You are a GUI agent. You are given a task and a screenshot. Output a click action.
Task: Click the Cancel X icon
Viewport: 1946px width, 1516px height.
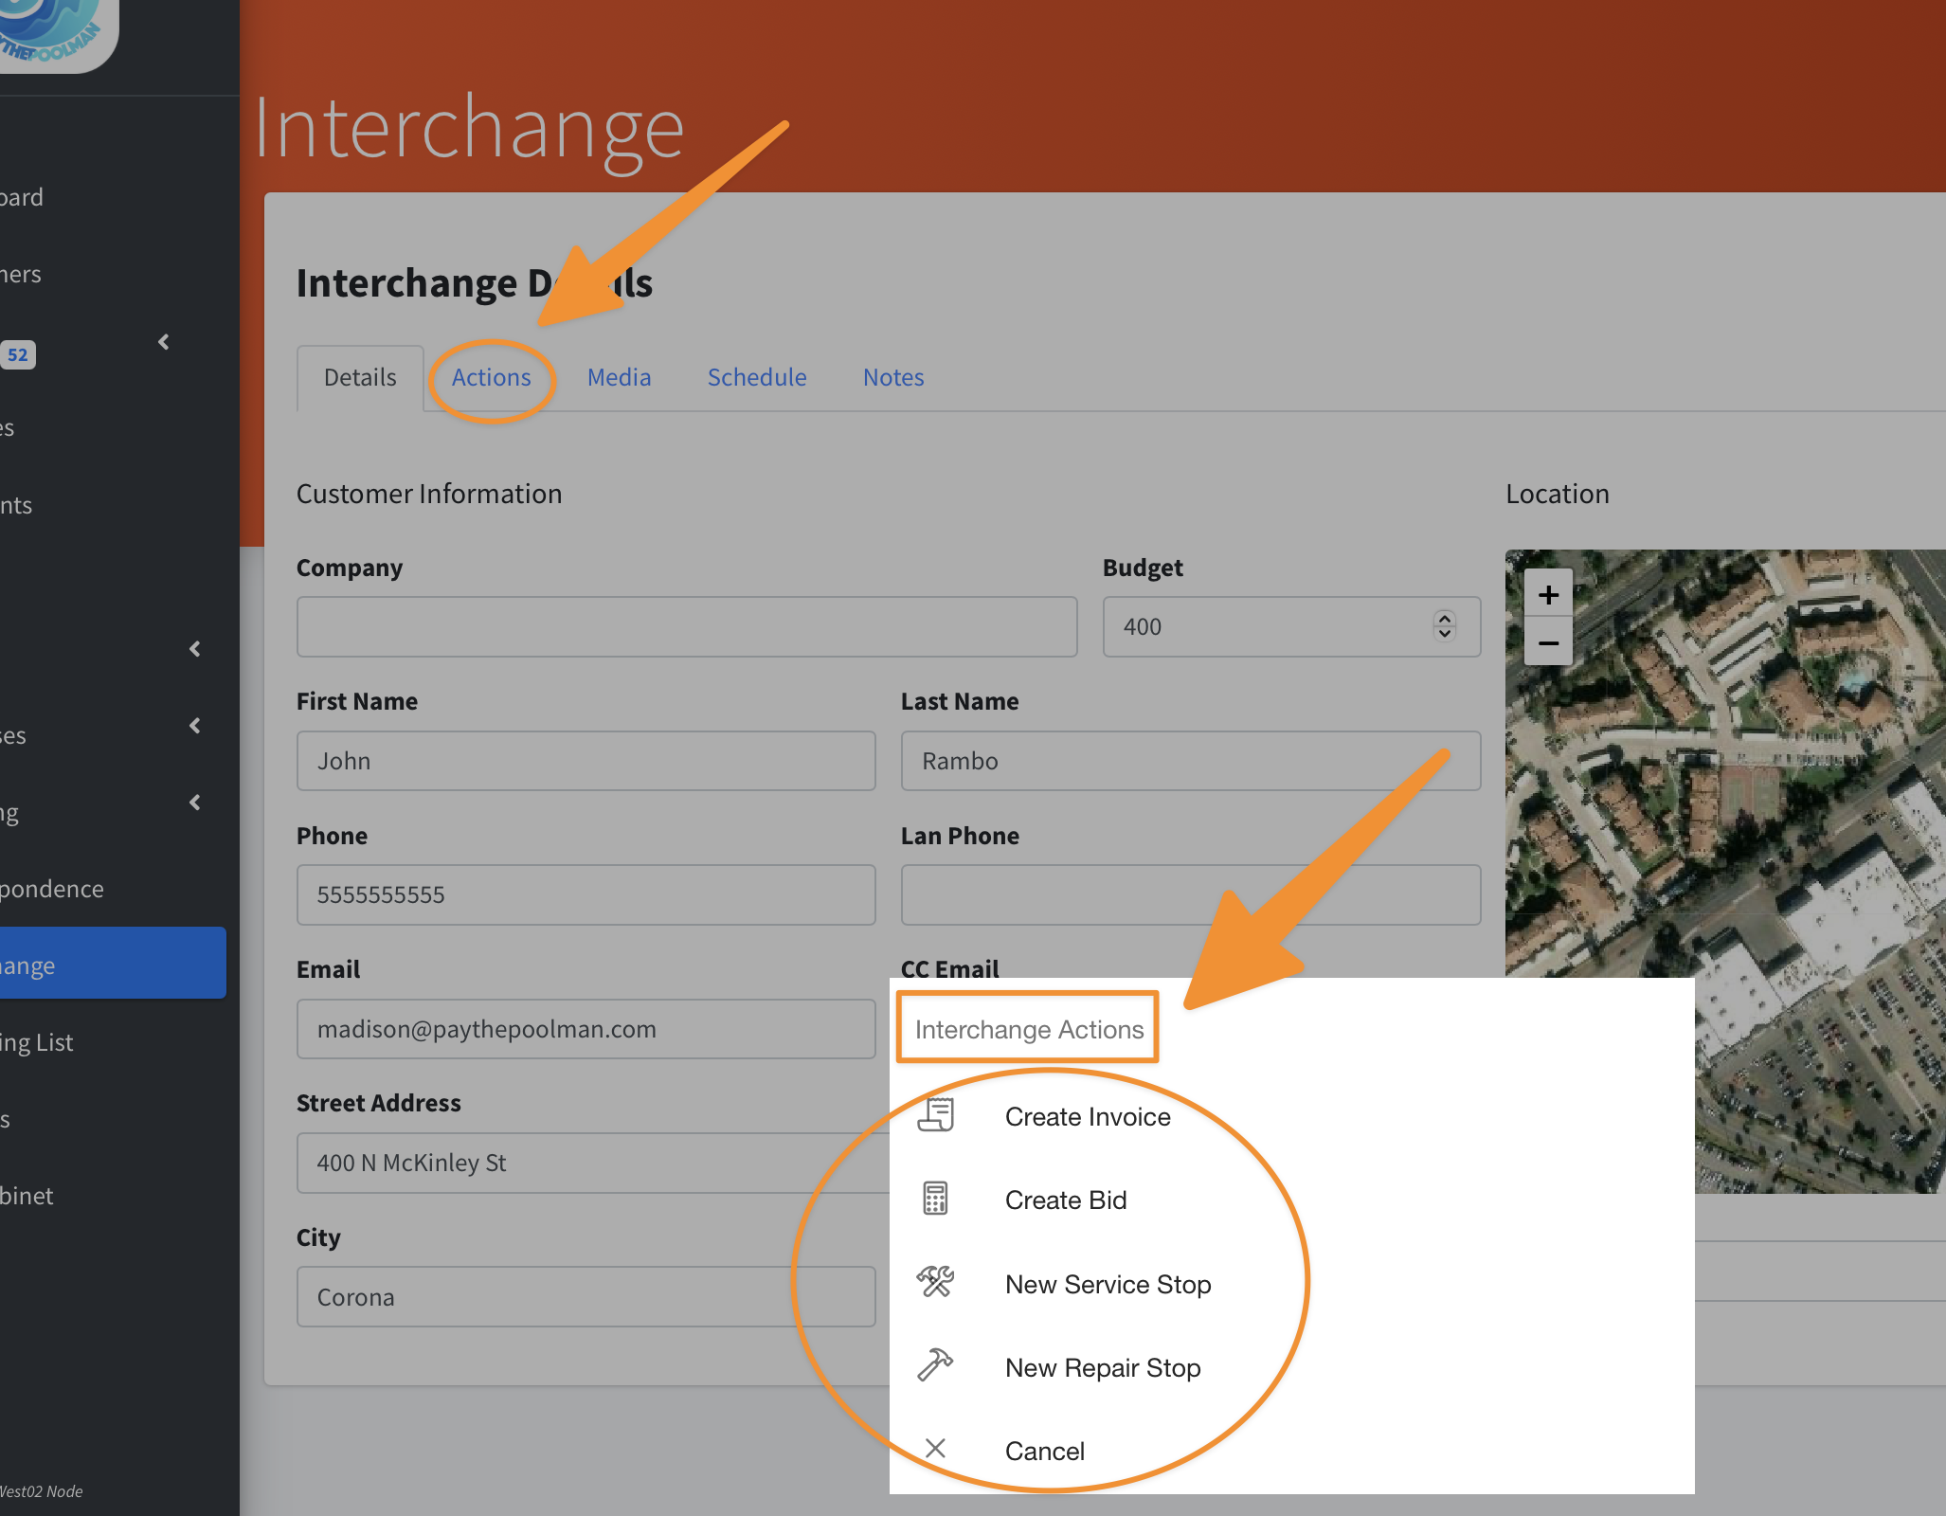(x=935, y=1449)
